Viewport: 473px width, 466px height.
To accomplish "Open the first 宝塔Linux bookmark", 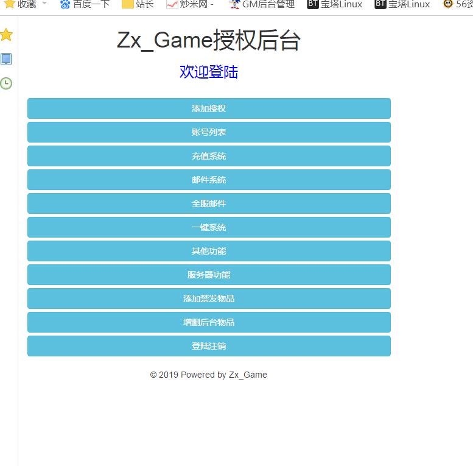I will [335, 4].
